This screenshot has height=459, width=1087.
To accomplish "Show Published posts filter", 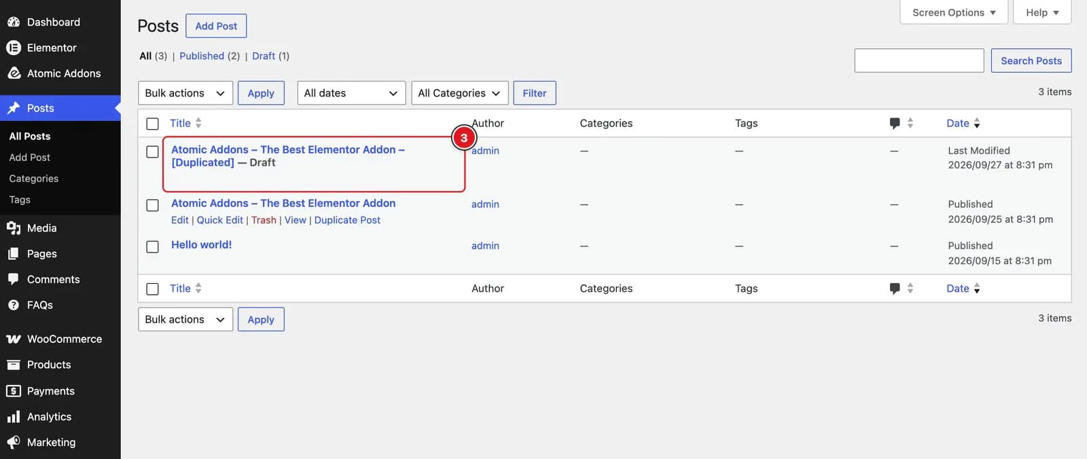I will [x=202, y=56].
